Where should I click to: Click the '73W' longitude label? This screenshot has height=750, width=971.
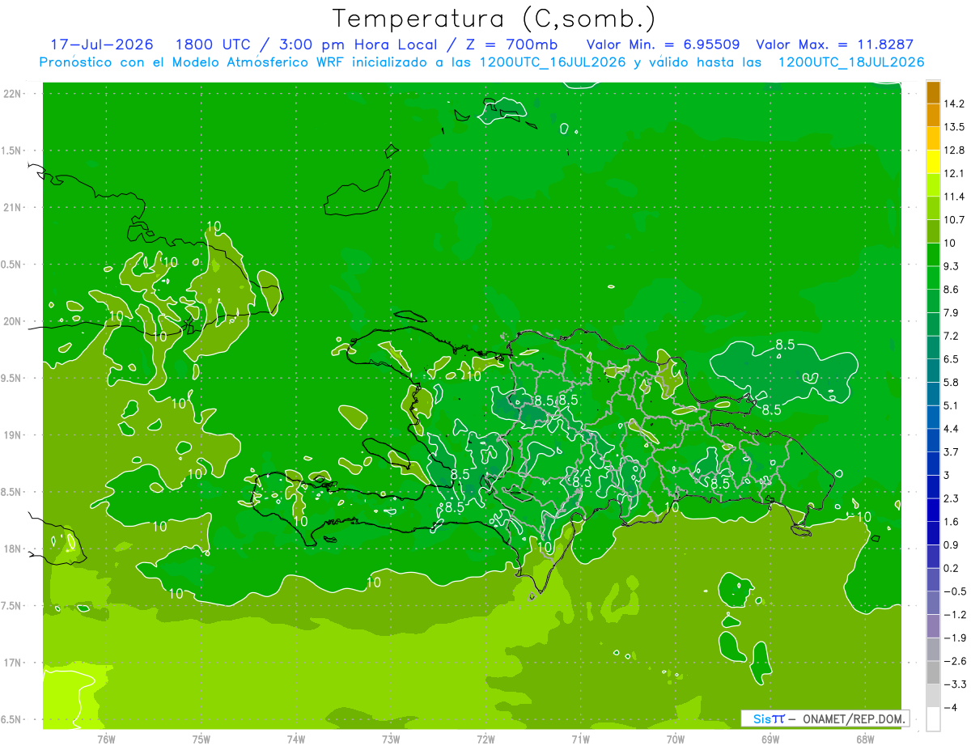[x=391, y=739]
